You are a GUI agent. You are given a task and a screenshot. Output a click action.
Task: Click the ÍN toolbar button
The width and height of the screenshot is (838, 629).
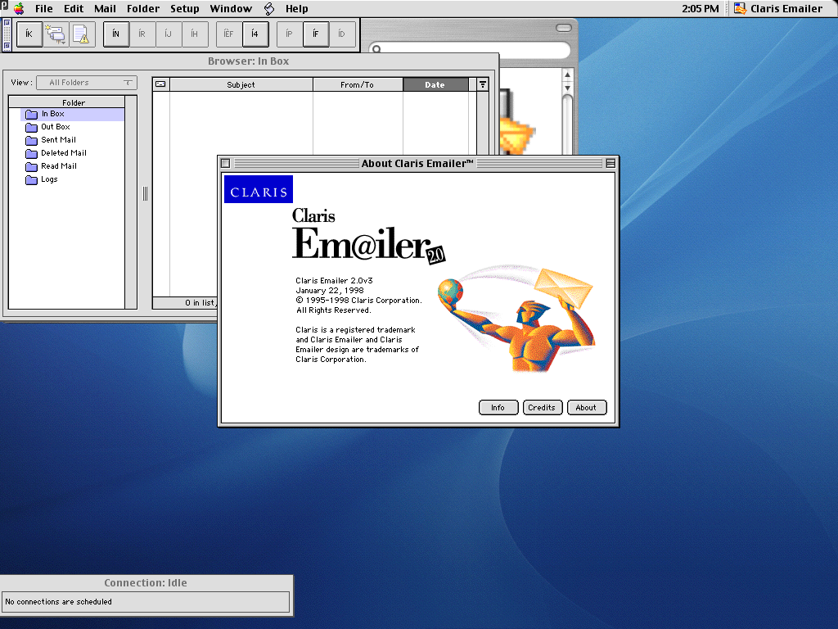click(x=116, y=34)
